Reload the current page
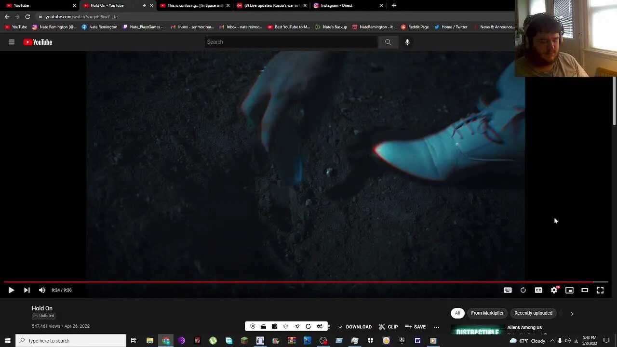The width and height of the screenshot is (617, 347). tap(27, 16)
